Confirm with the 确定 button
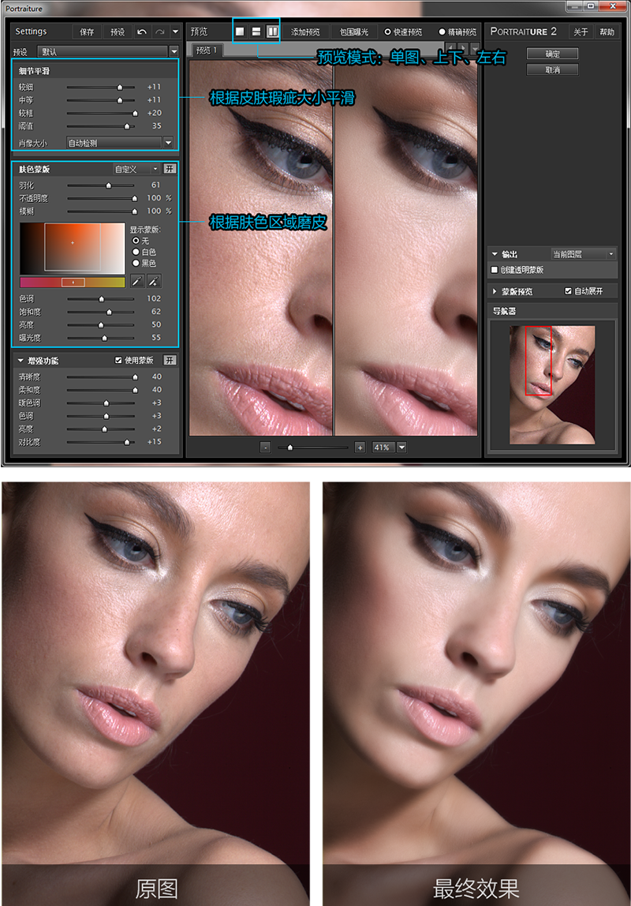This screenshot has height=906, width=631. [552, 54]
